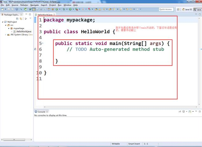Expand the JRE System Library node

(6, 35)
